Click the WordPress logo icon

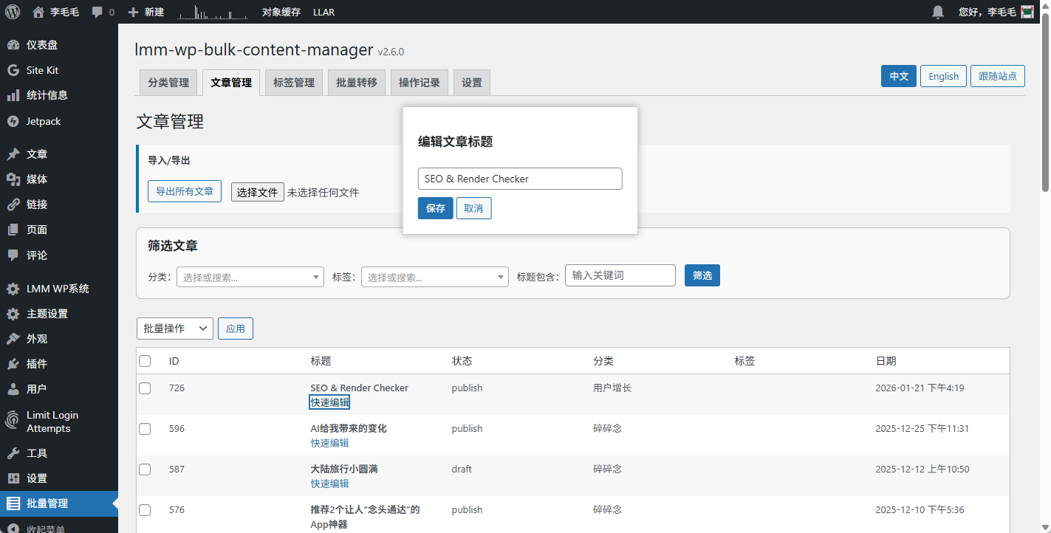pyautogui.click(x=13, y=12)
